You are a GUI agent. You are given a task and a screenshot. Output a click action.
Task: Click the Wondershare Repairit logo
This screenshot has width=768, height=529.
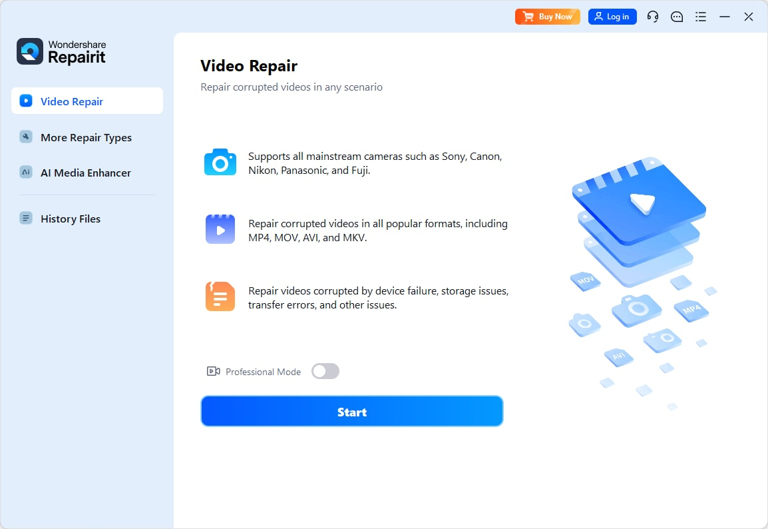(x=61, y=52)
